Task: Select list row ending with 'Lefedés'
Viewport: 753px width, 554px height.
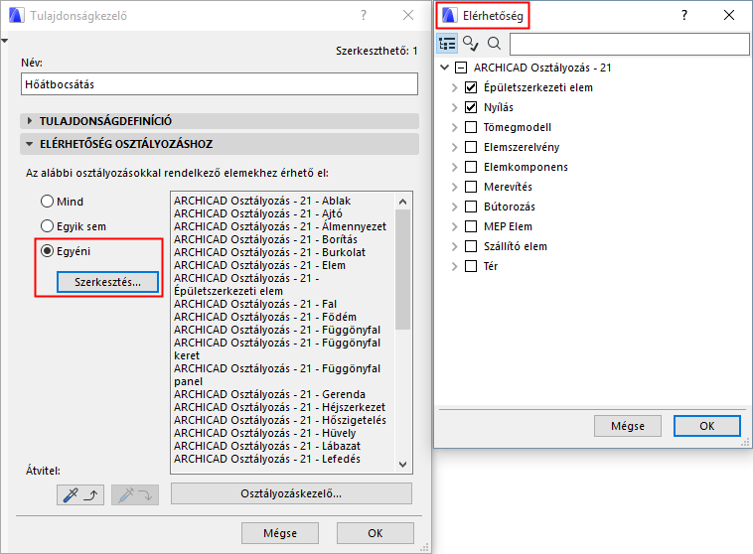Action: coord(267,459)
